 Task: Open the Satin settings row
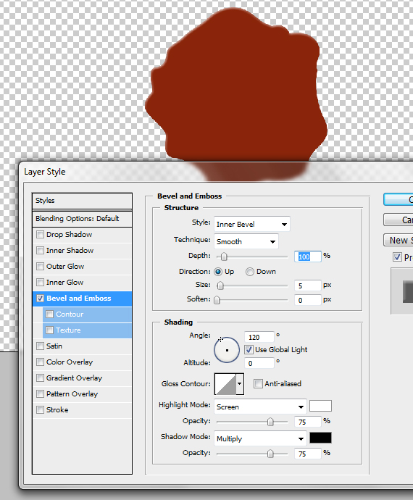pos(82,346)
